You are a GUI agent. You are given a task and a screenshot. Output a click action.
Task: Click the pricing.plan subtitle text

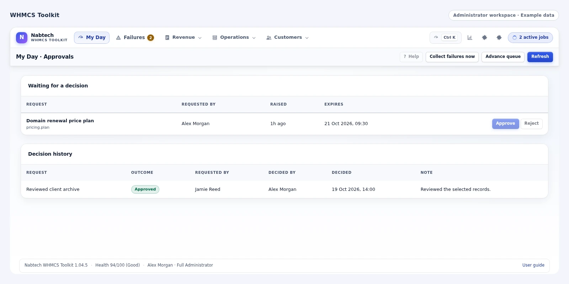pos(38,128)
